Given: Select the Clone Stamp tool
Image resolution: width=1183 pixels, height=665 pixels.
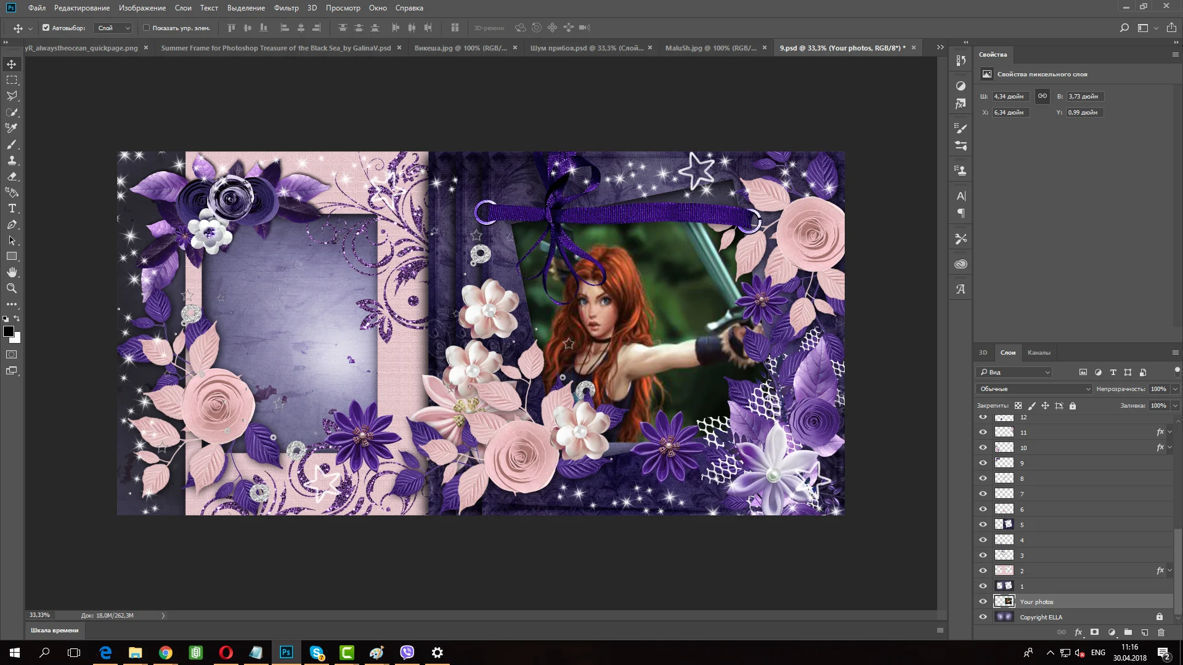Looking at the screenshot, I should 12,161.
